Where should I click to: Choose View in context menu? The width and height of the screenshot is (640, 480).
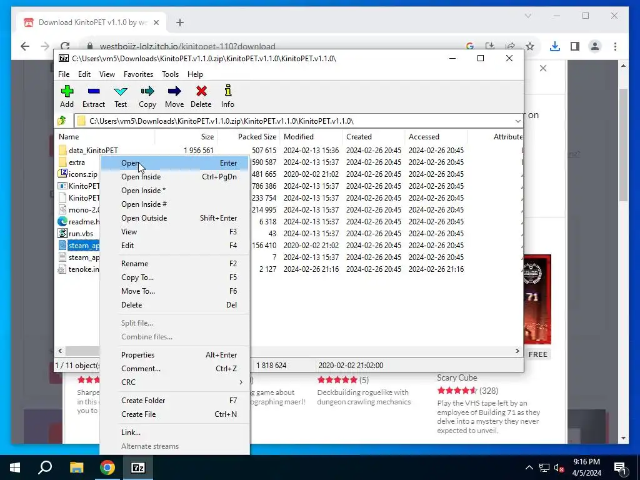(x=175, y=232)
